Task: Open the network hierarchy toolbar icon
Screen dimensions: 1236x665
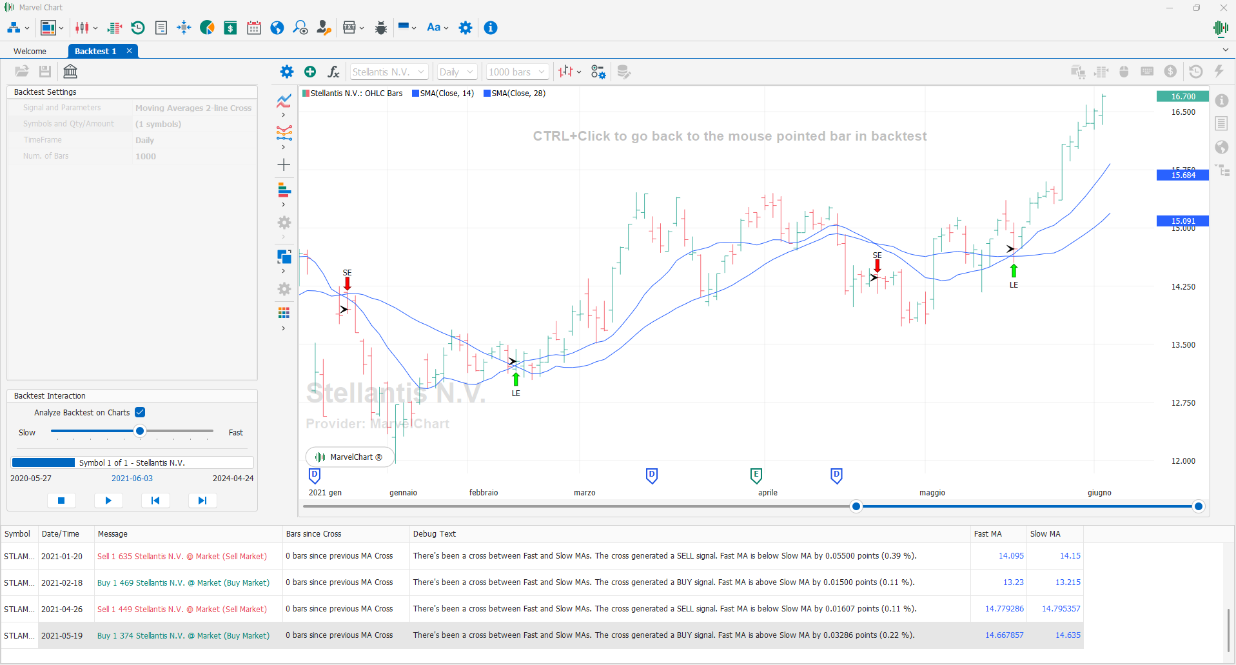Action: pyautogui.click(x=14, y=28)
